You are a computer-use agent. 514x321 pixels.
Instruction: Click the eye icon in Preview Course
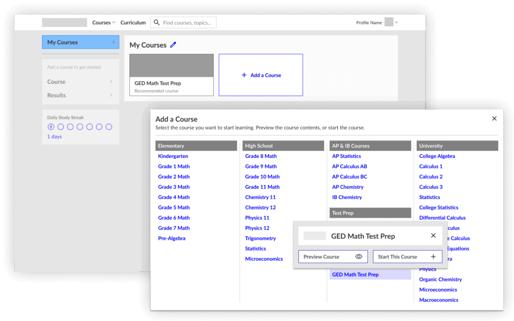pos(358,257)
